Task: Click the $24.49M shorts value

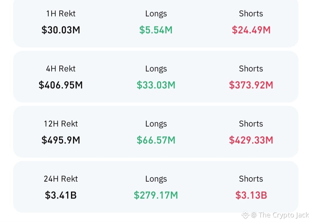Action: click(x=251, y=30)
